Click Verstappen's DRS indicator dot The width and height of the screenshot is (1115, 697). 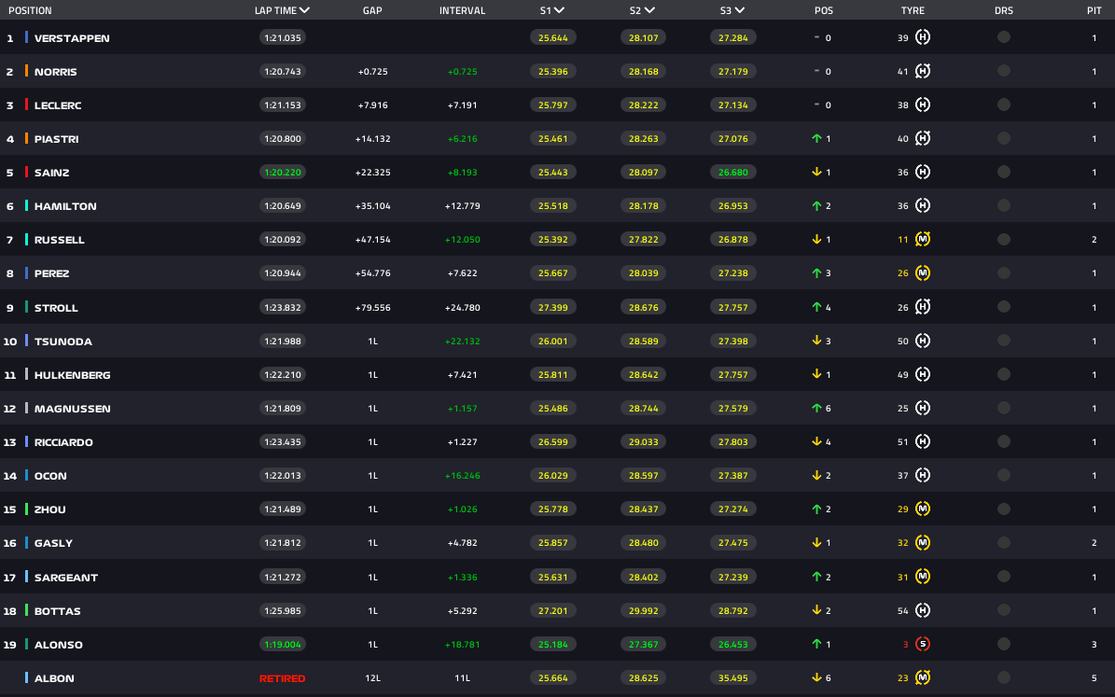pyautogui.click(x=1004, y=38)
